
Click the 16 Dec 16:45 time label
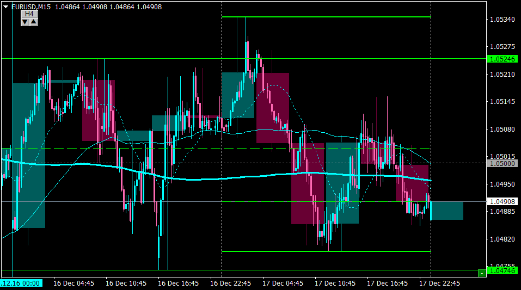pos(178,283)
